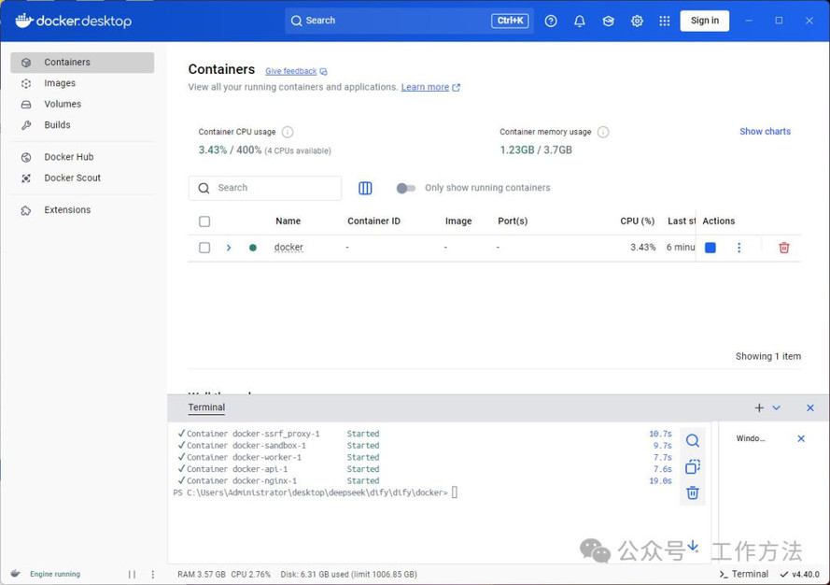Show info for Container CPU usage
830x585 pixels.
pyautogui.click(x=288, y=132)
